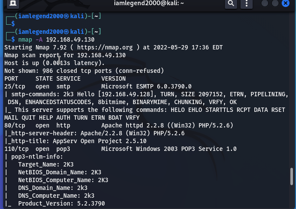Click target IP 192.168.49.130 in command
Screen dimensions: 296x209
click(x=70, y=39)
